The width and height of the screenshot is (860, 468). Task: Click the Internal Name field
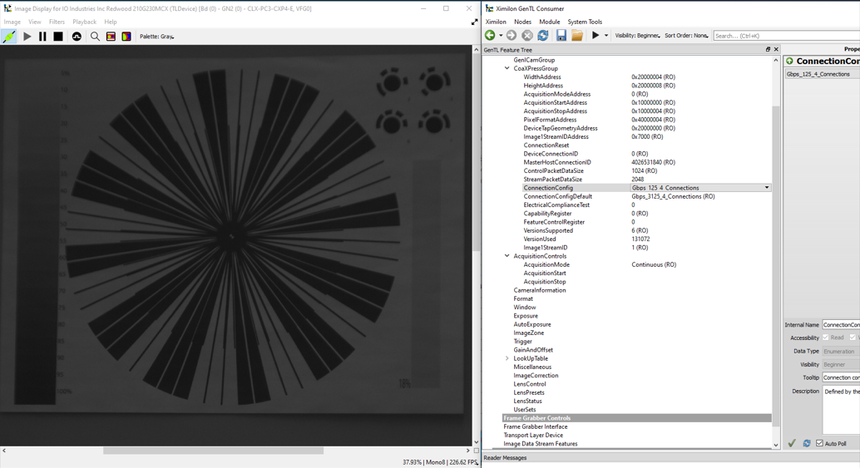[x=841, y=325]
